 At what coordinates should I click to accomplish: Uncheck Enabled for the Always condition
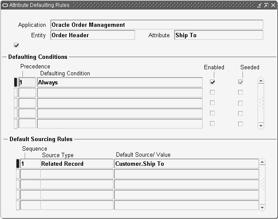pos(212,82)
